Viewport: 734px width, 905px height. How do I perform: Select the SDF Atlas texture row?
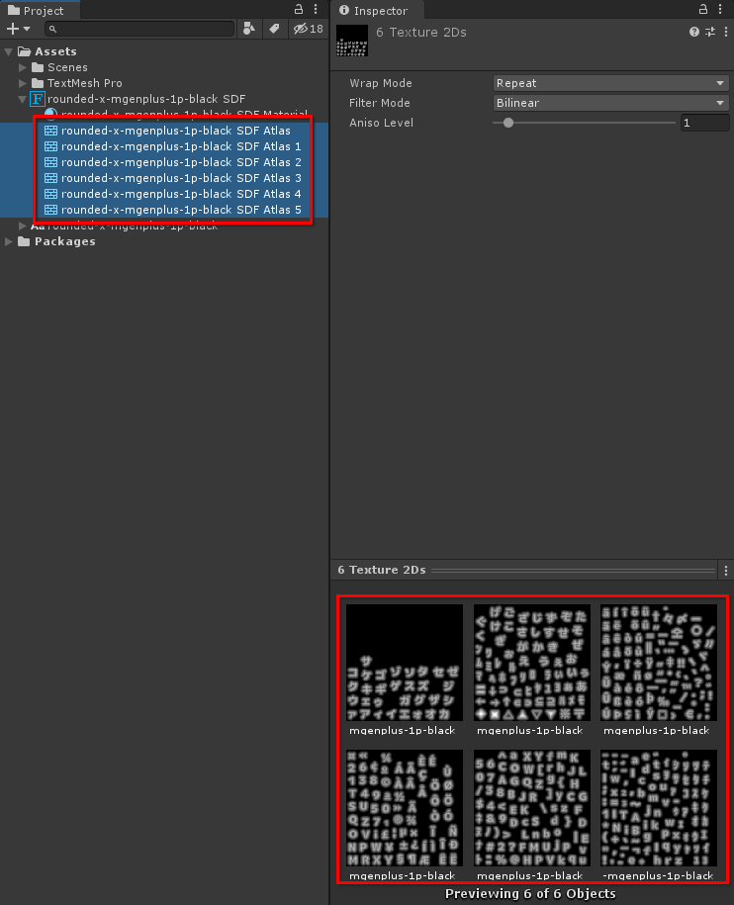164,131
